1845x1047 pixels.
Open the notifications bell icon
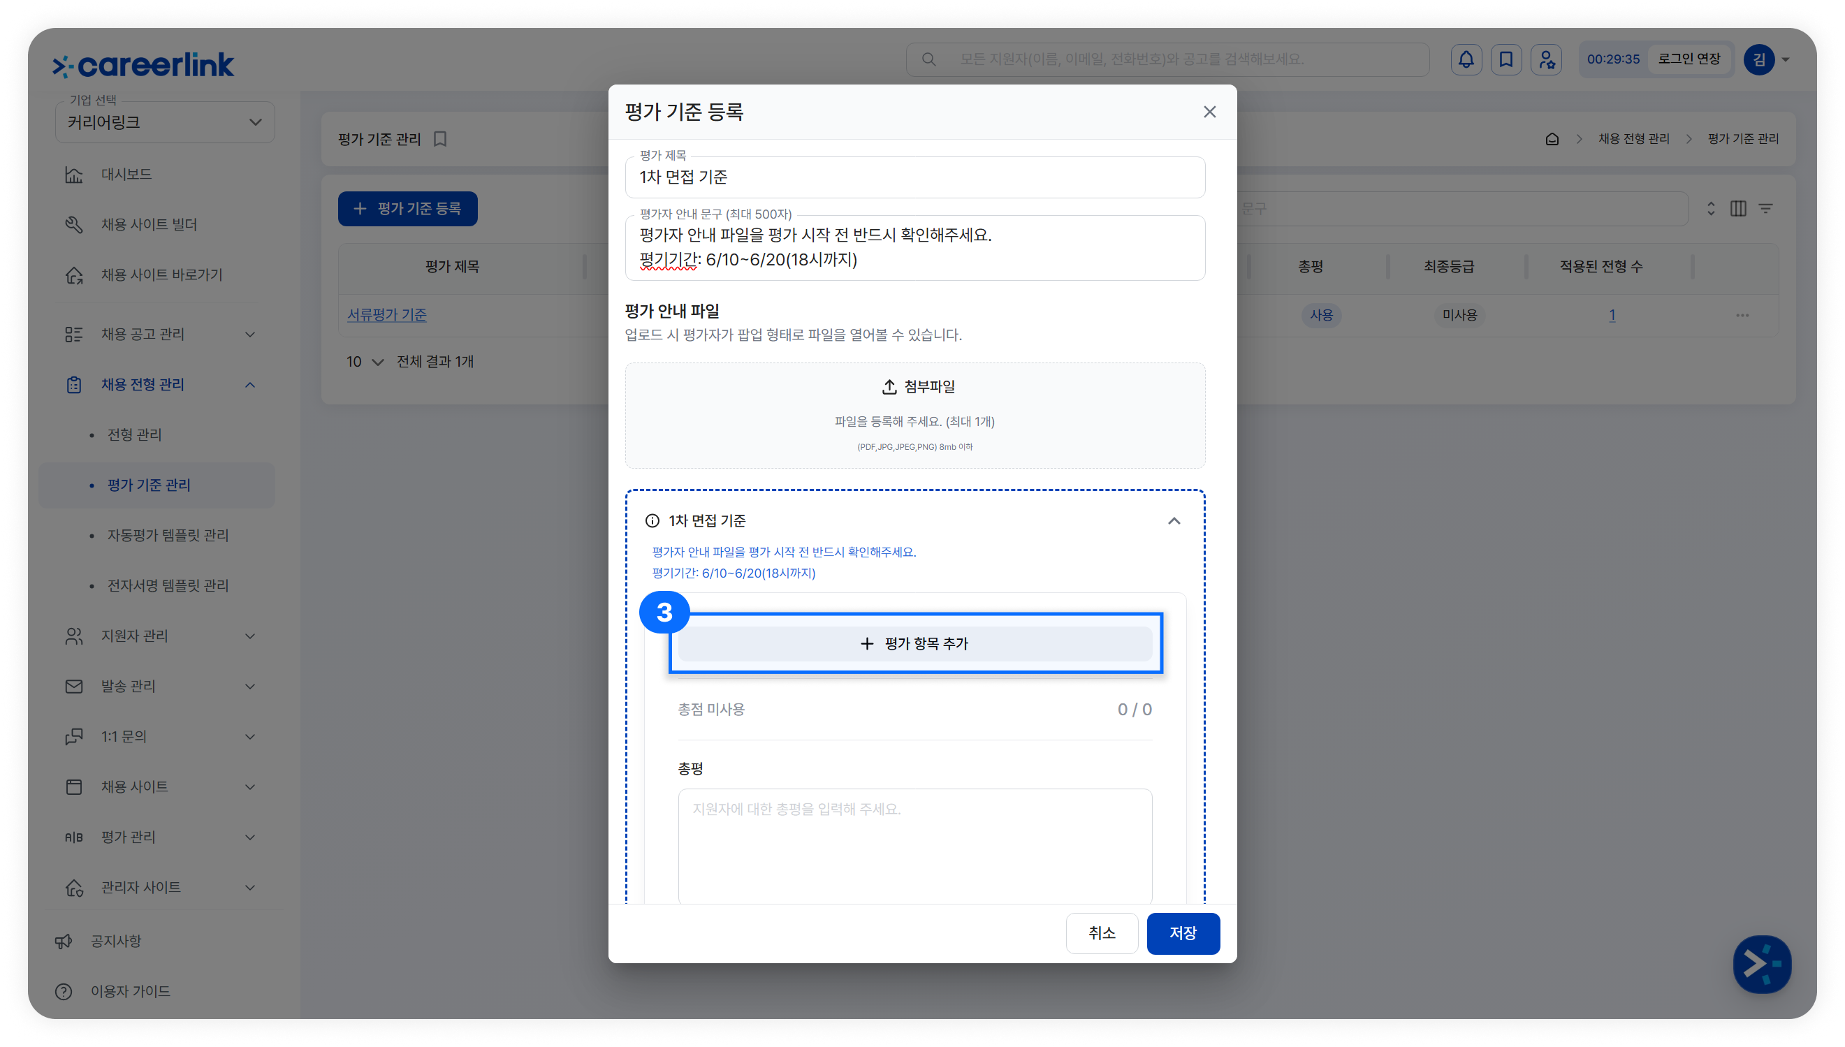pos(1466,59)
